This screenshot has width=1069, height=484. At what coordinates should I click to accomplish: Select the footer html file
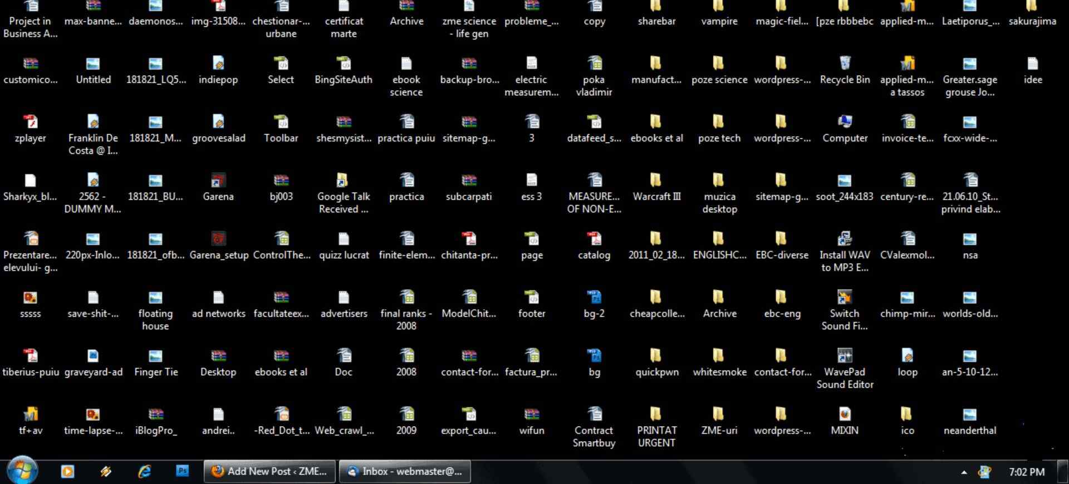click(x=531, y=304)
